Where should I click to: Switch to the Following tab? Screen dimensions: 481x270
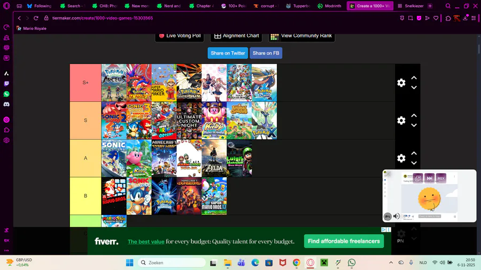(39, 6)
